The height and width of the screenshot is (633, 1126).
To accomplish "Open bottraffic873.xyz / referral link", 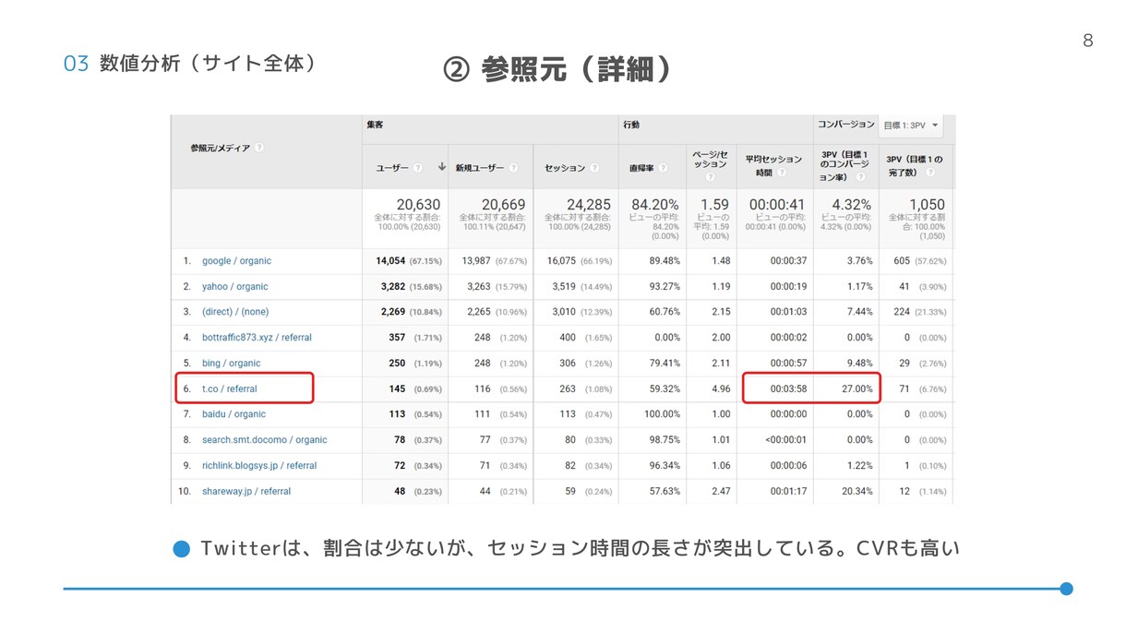I will click(257, 338).
